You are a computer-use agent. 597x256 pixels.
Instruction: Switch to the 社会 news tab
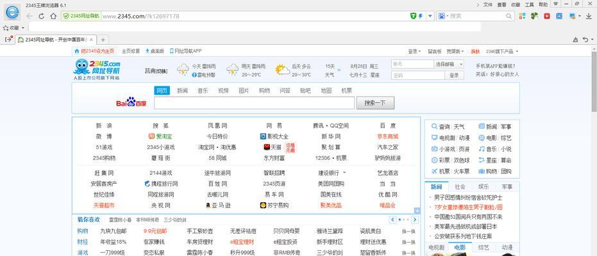(460, 187)
